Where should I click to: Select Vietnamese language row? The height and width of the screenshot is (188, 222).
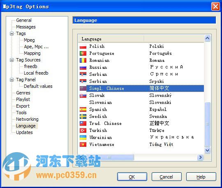(x=141, y=145)
